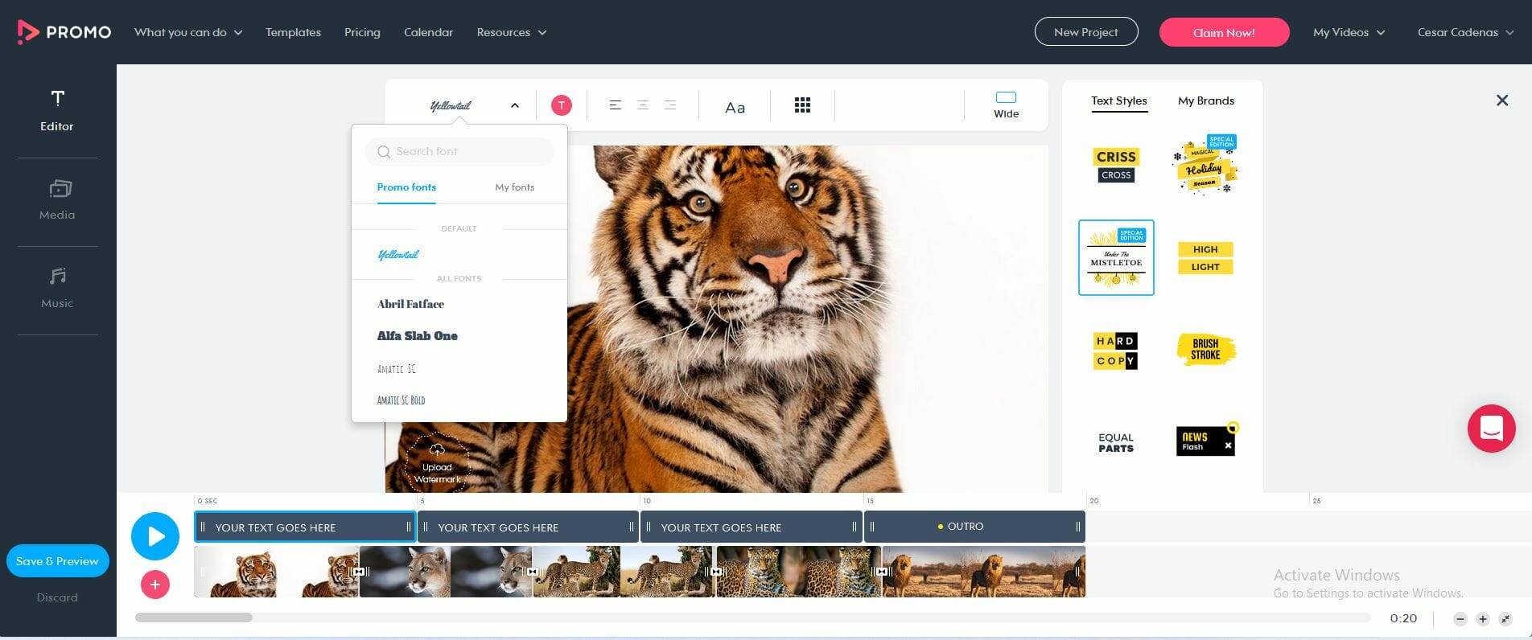Select the Outro clip on timeline
The image size is (1532, 640).
[974, 527]
